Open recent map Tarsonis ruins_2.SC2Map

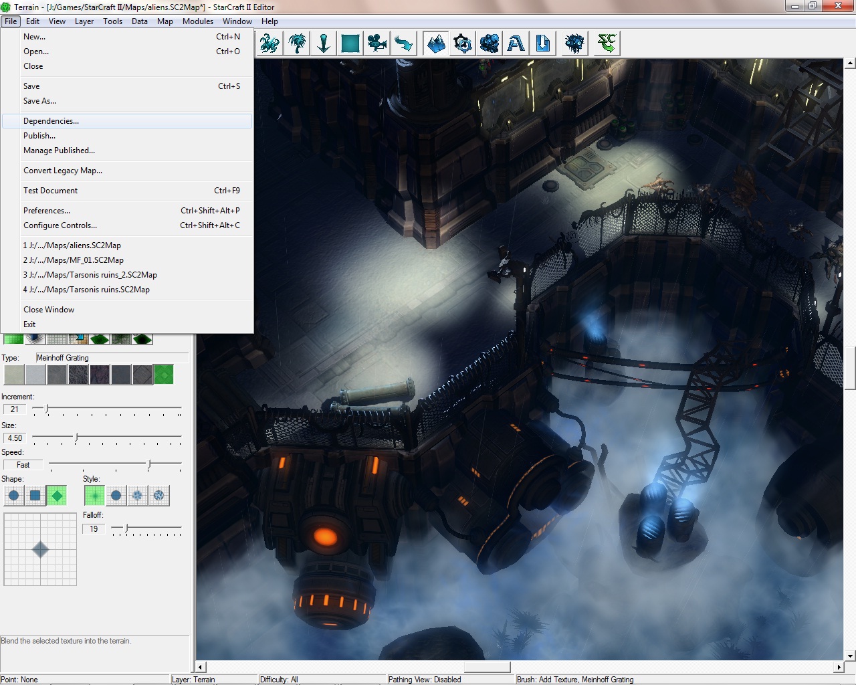pyautogui.click(x=90, y=275)
